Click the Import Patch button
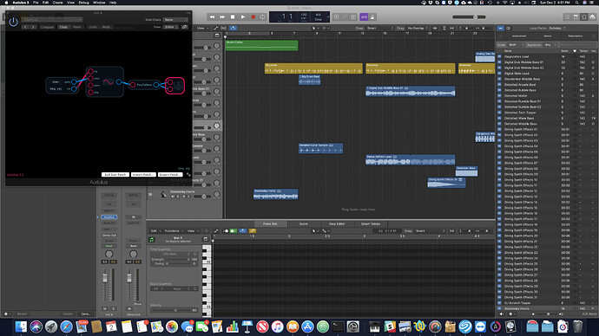 click(143, 174)
